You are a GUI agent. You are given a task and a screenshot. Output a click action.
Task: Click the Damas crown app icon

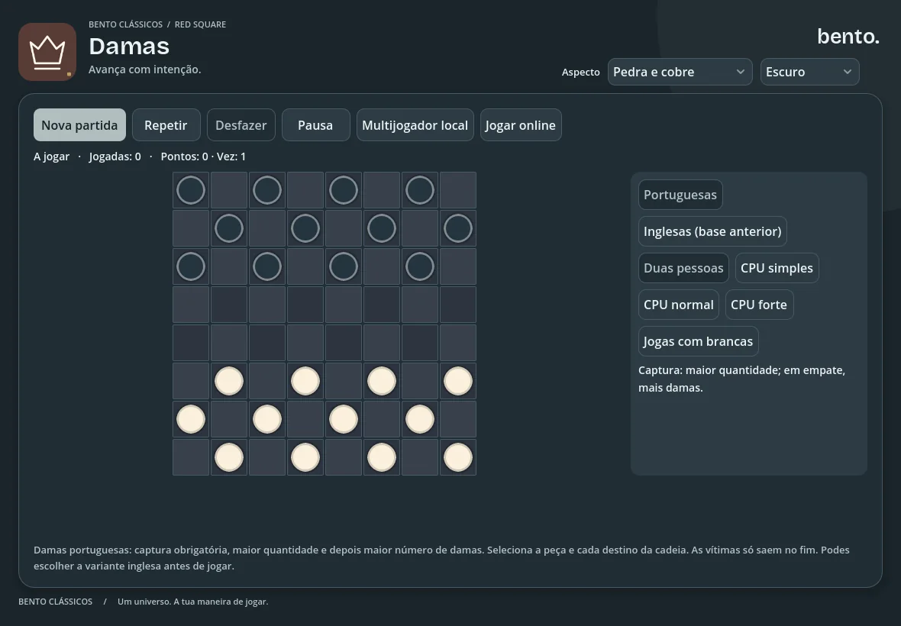pyautogui.click(x=47, y=52)
